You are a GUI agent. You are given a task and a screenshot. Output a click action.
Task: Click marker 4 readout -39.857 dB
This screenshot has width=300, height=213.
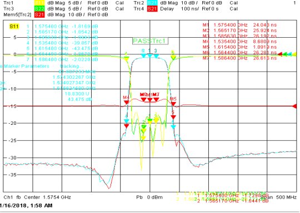(x=84, y=43)
